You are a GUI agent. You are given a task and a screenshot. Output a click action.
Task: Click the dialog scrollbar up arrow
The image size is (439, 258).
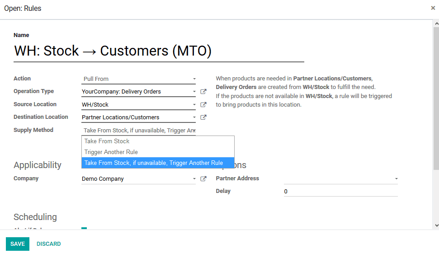coord(436,24)
